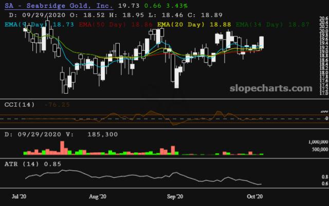
Task: Open the CCI(14) indicator label
Action: (20, 105)
